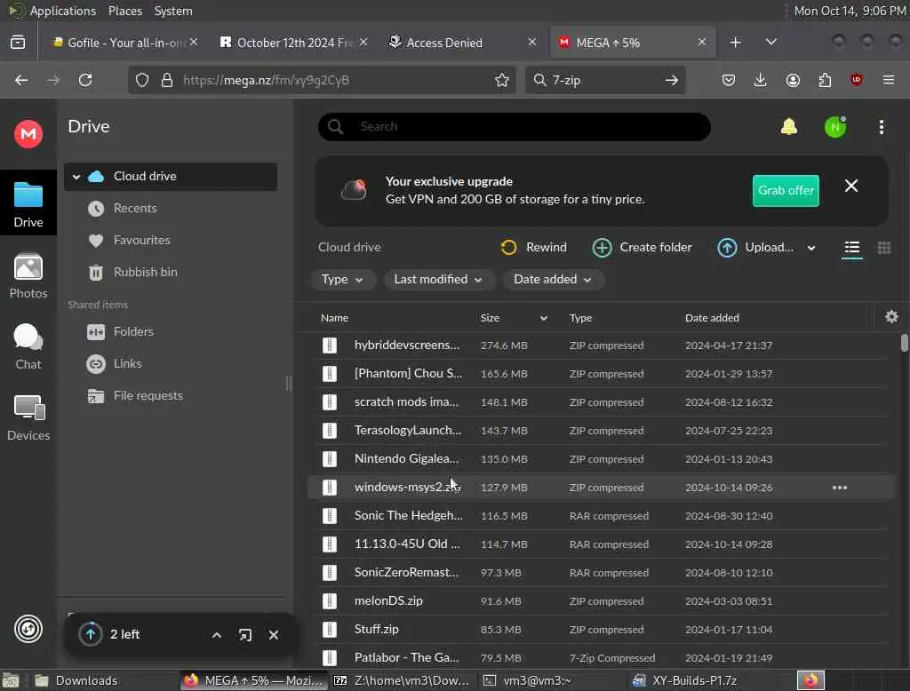Open column settings gear icon
Screen dimensions: 910x691
[891, 317]
